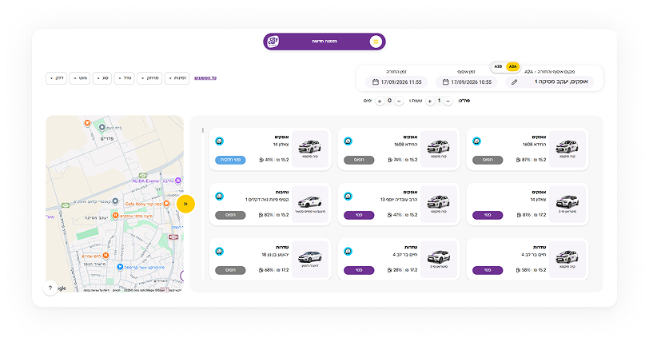Click the ALIBA Events marker on the map
Image resolution: width=649 pixels, height=342 pixels.
click(x=178, y=181)
